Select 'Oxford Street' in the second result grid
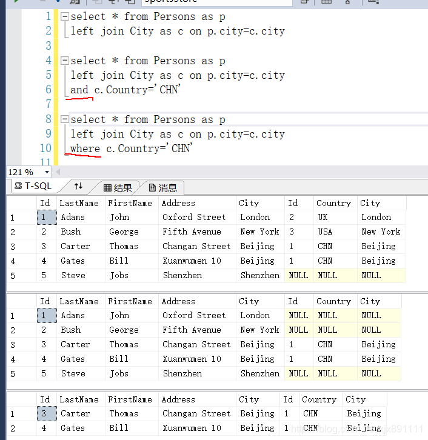 click(197, 315)
